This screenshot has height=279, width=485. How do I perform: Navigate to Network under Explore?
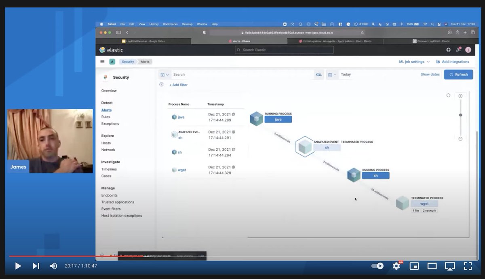(108, 150)
